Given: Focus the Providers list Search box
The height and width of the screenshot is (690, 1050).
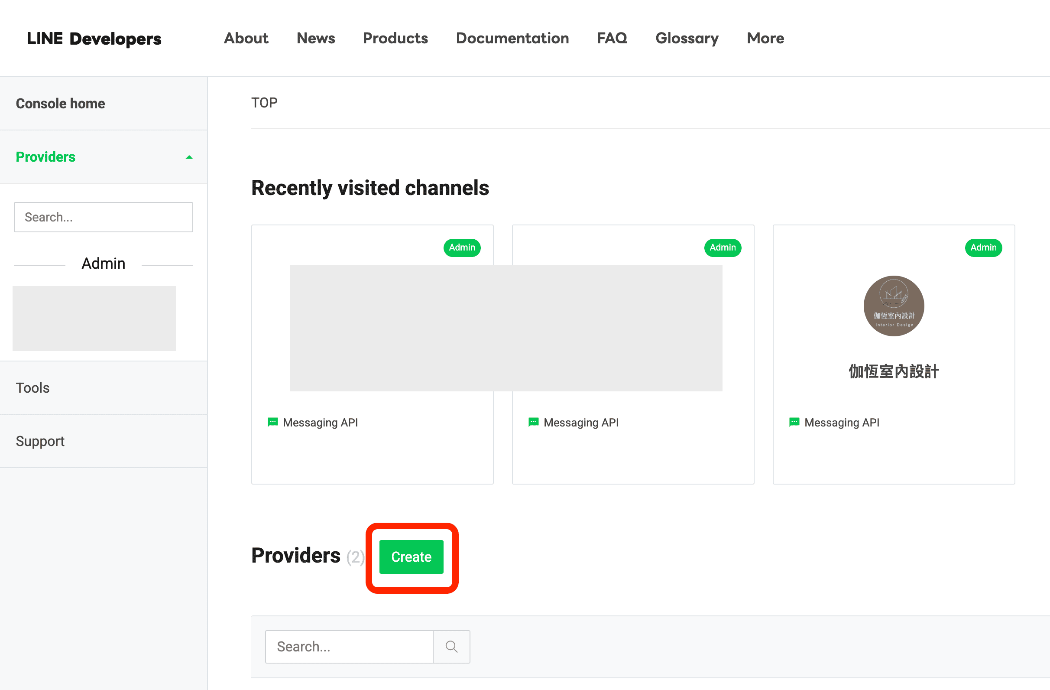Looking at the screenshot, I should tap(349, 647).
